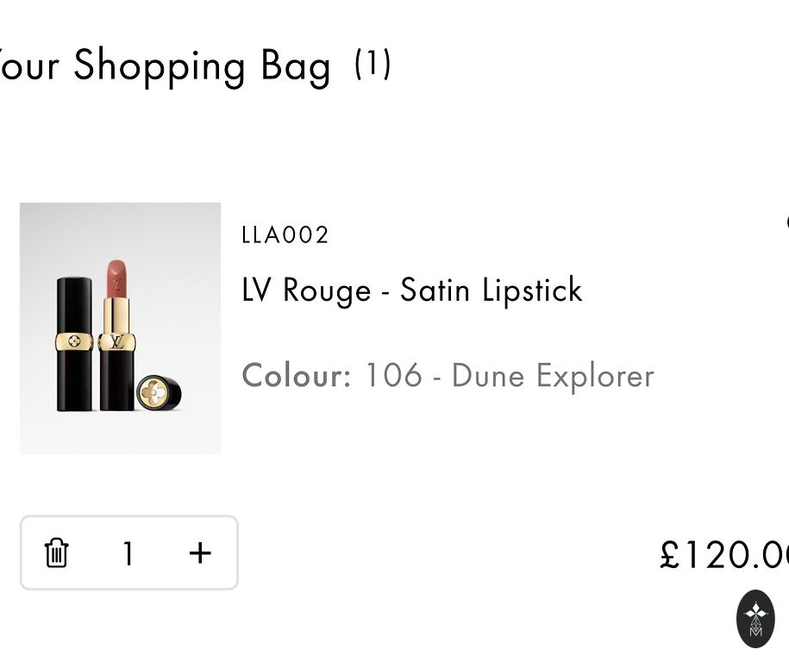Click the (1) item count beside the heading
This screenshot has width=789, height=662.
coord(373,65)
